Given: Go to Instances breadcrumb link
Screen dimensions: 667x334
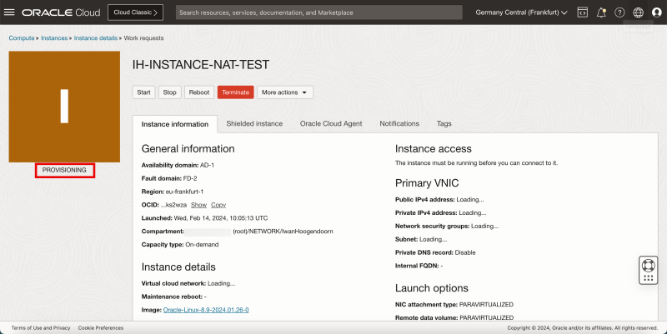Looking at the screenshot, I should [x=54, y=37].
